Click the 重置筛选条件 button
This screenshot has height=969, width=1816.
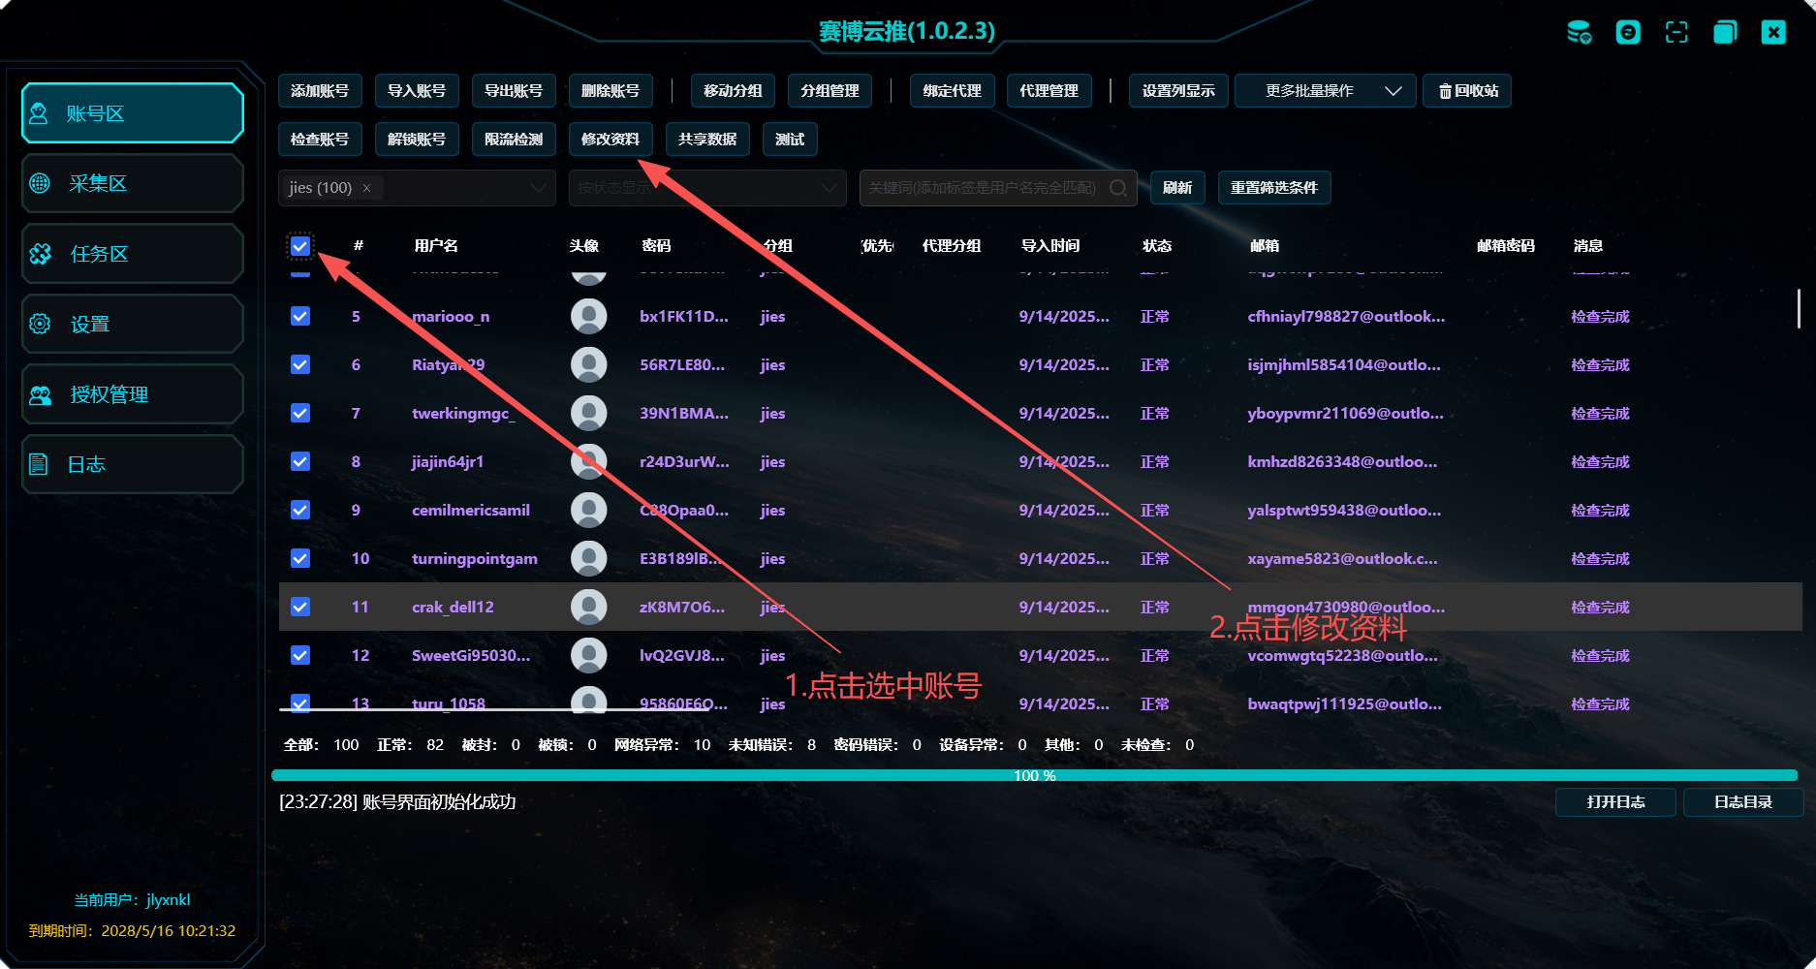pyautogui.click(x=1273, y=188)
